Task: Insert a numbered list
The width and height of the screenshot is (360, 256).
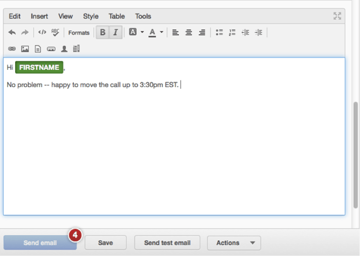Action: click(x=232, y=33)
